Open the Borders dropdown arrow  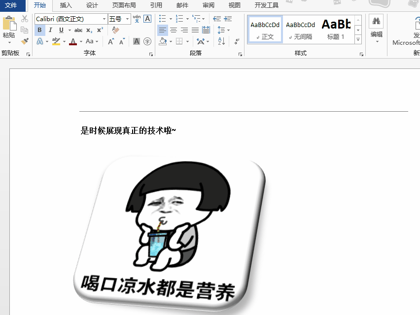tap(187, 41)
